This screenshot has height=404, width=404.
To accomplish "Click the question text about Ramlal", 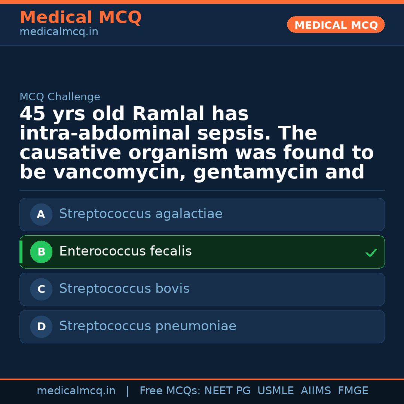I will coord(196,143).
